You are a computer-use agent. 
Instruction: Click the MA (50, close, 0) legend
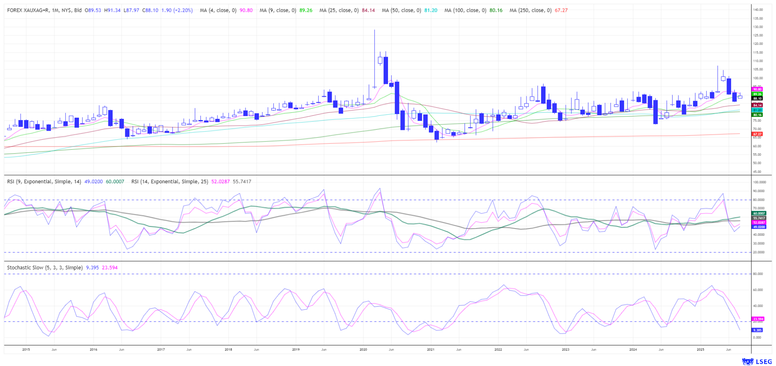point(401,11)
